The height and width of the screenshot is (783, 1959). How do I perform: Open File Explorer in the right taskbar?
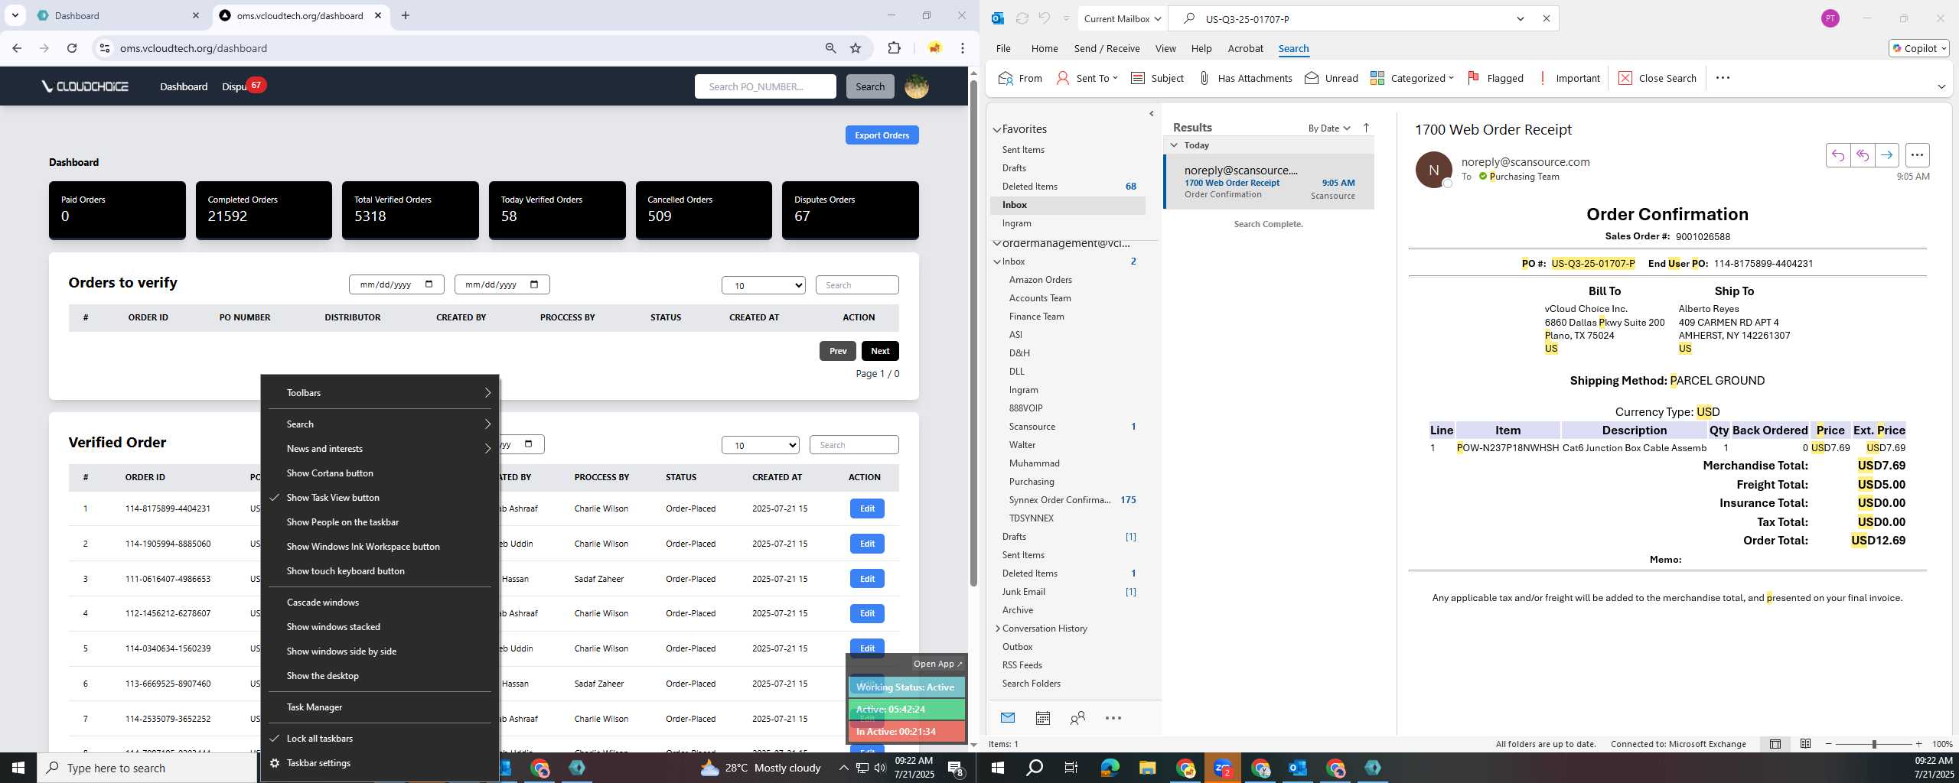pyautogui.click(x=1146, y=768)
